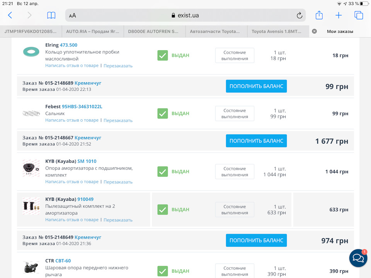Open KYB 910049 product image
The width and height of the screenshot is (371, 278).
(x=31, y=206)
